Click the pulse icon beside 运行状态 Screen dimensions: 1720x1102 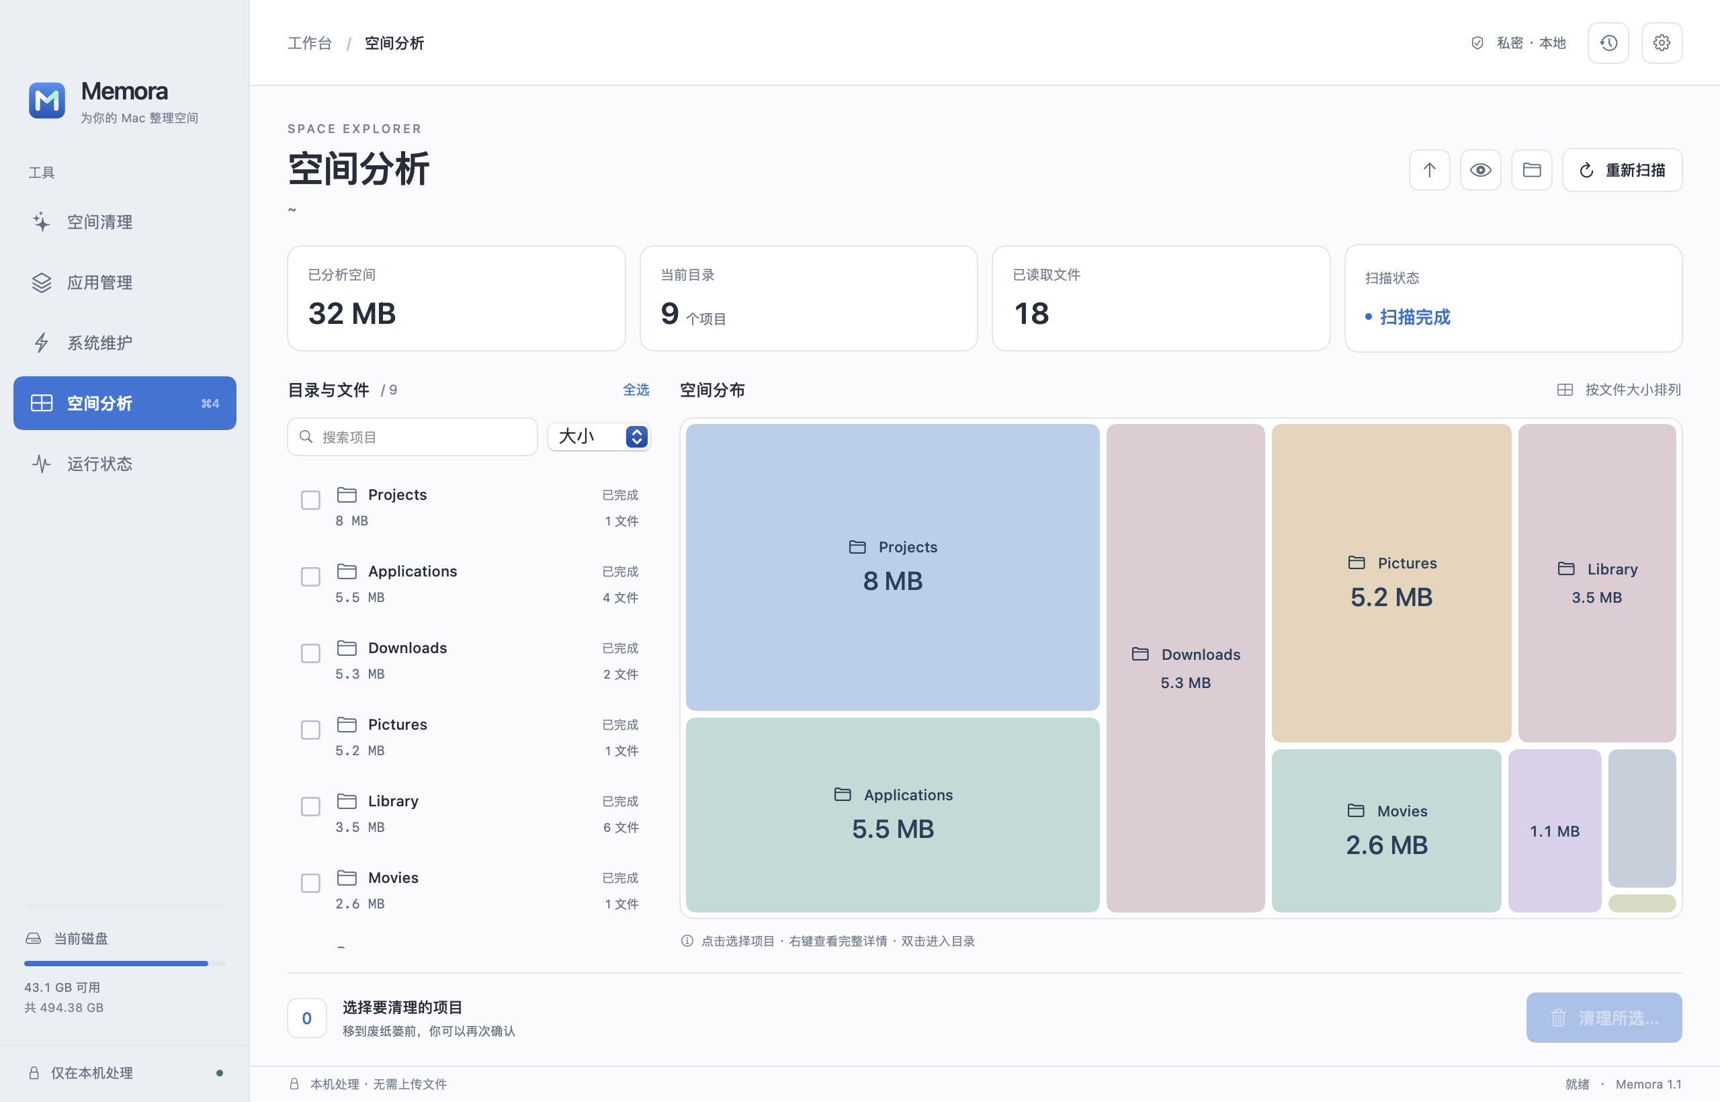coord(42,464)
